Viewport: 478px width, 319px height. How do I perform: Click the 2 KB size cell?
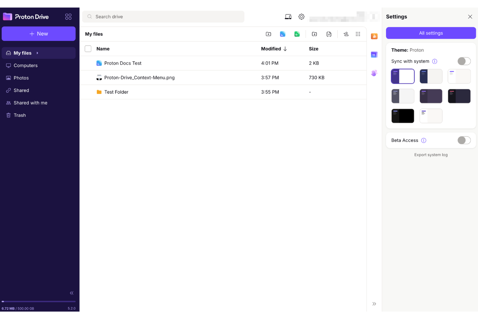pos(314,63)
